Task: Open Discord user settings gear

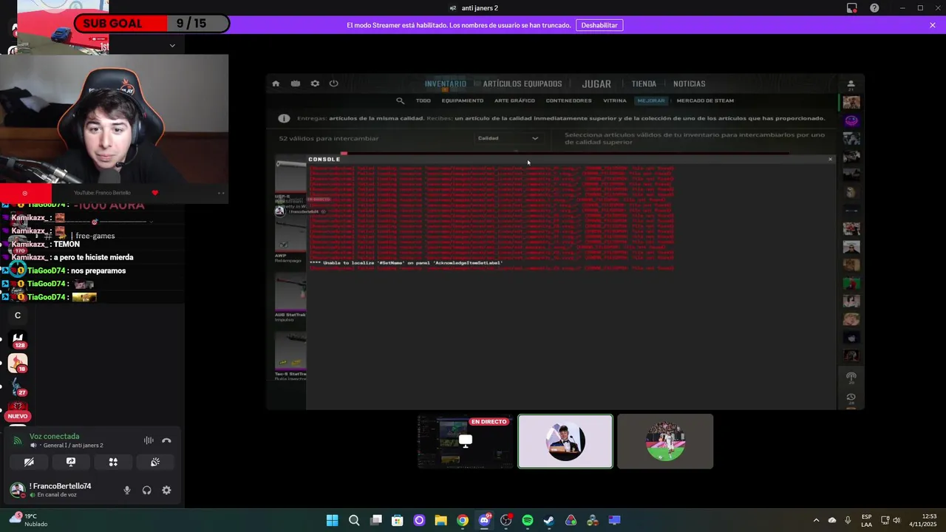Action: pos(166,490)
